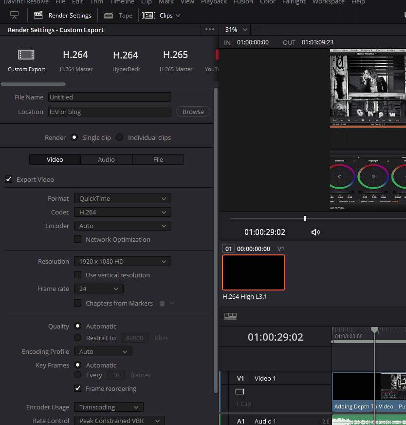Click the viewer volume speaker icon
This screenshot has width=406, height=425.
[315, 232]
